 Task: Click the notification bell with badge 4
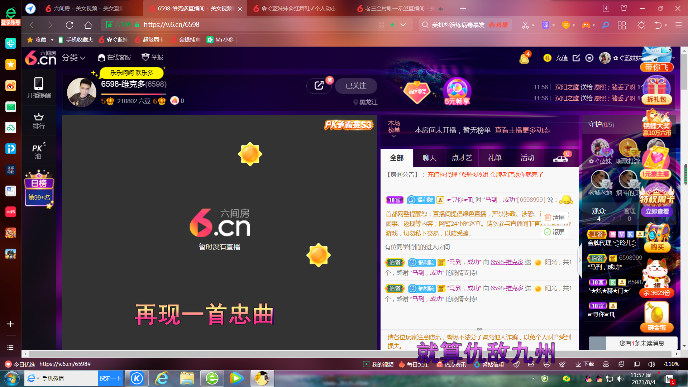(x=525, y=58)
